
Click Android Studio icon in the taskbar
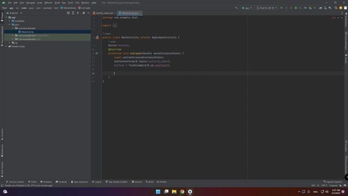point(190,192)
